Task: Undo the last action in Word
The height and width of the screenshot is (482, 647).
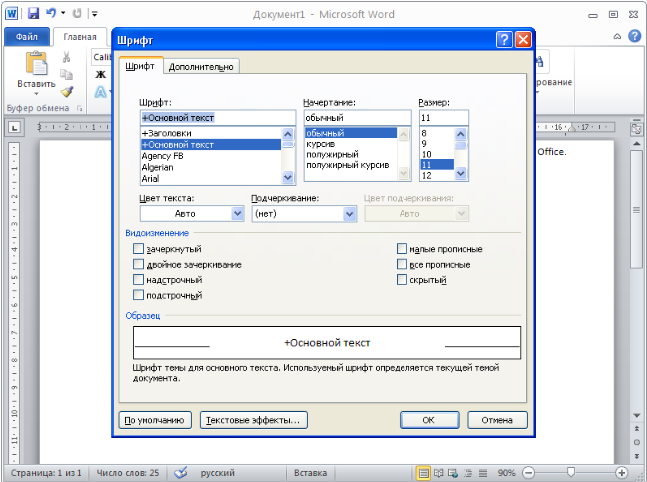Action: pyautogui.click(x=51, y=13)
